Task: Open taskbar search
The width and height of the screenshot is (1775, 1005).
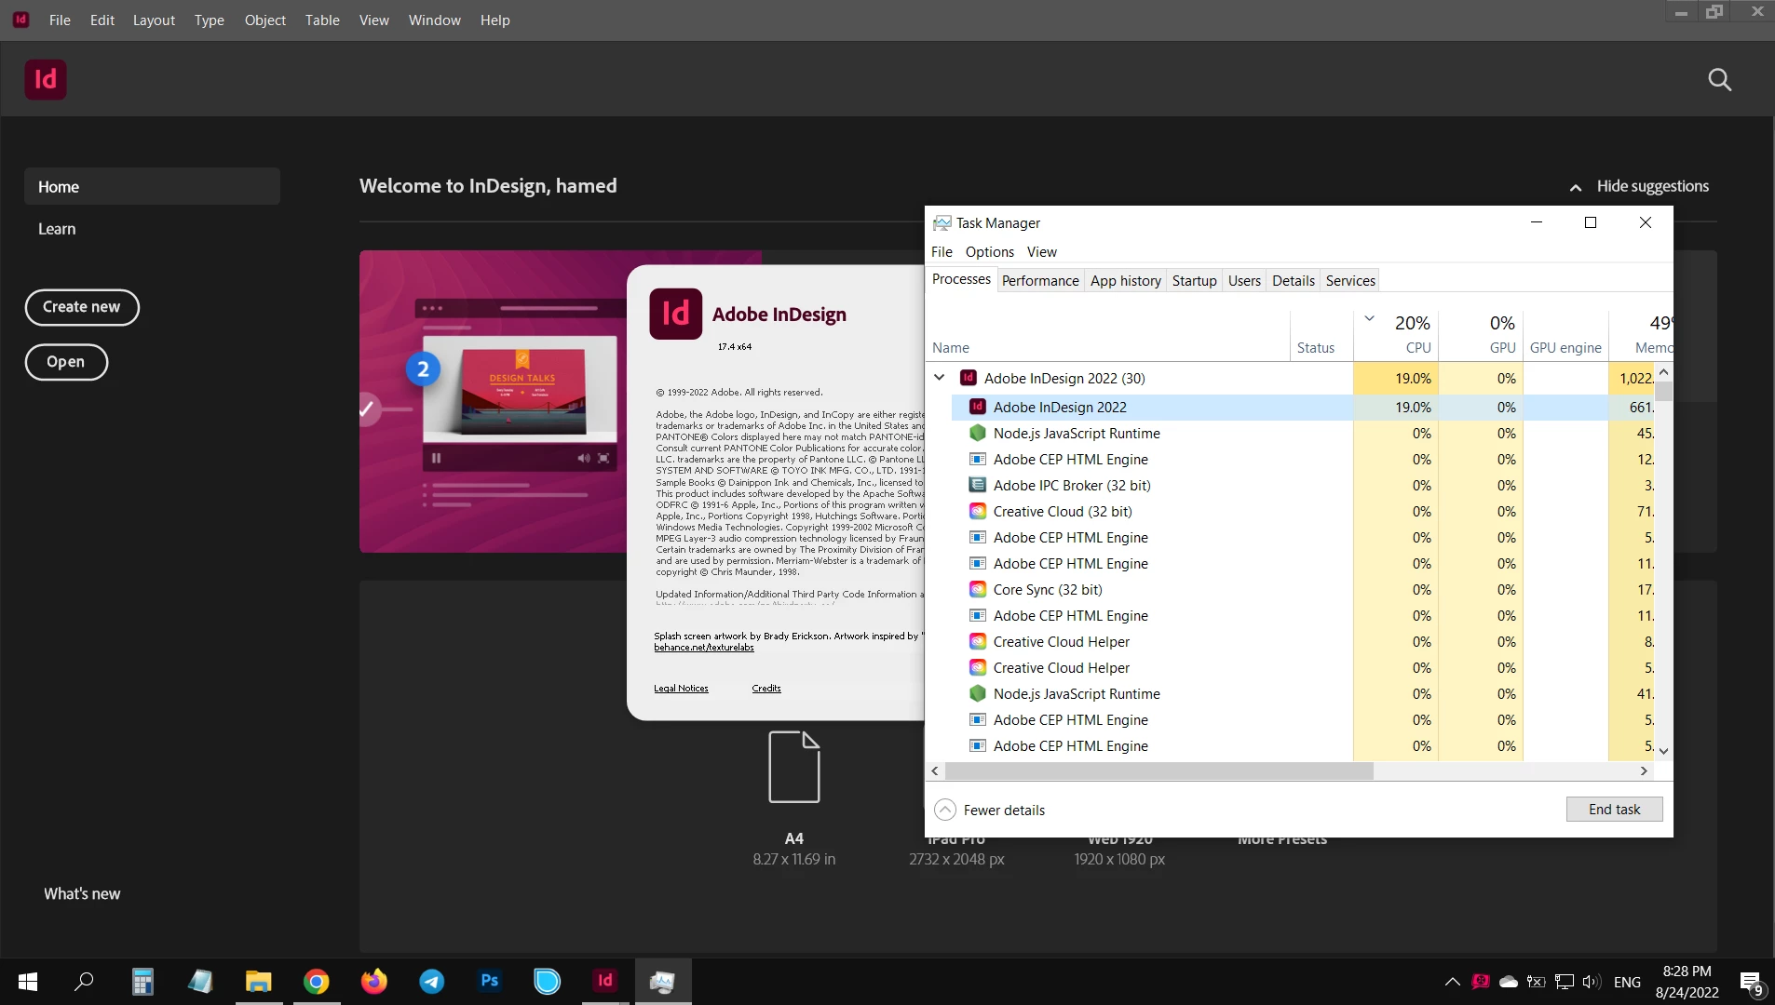Action: 84,982
